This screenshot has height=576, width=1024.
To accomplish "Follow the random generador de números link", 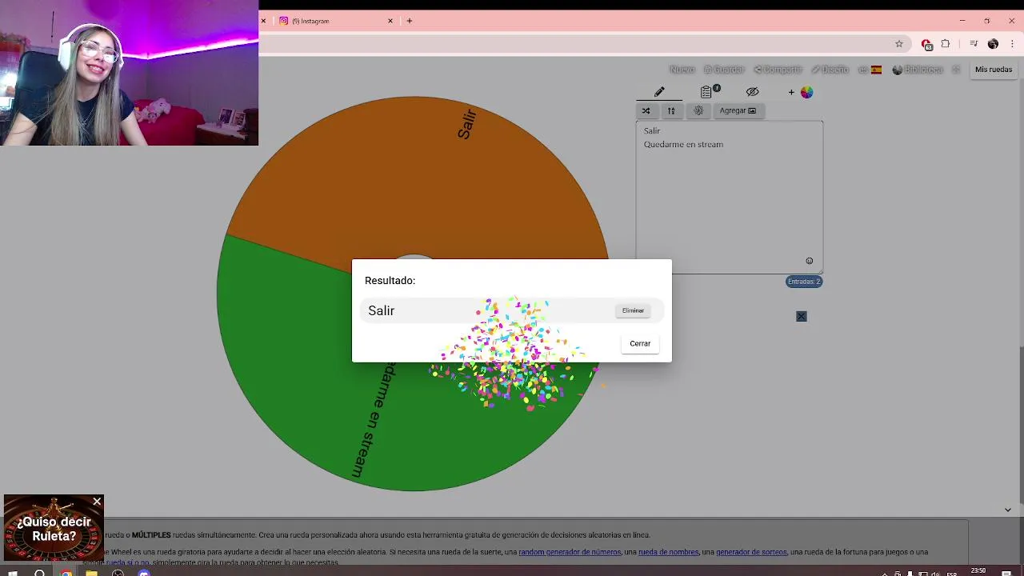I will coord(570,552).
